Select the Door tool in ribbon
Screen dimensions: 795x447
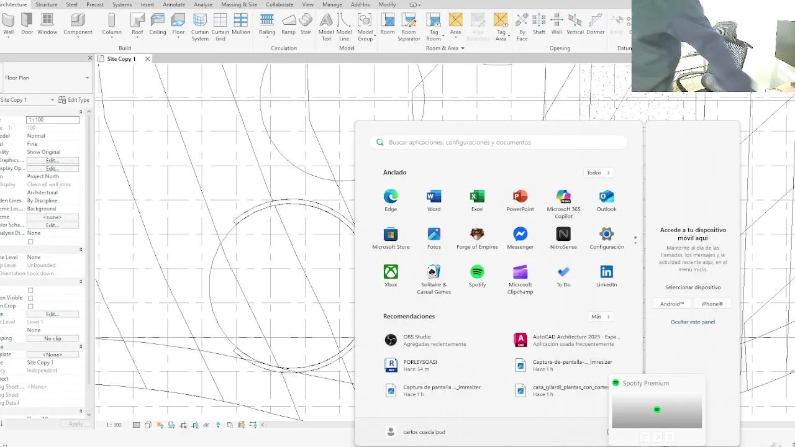(x=27, y=24)
